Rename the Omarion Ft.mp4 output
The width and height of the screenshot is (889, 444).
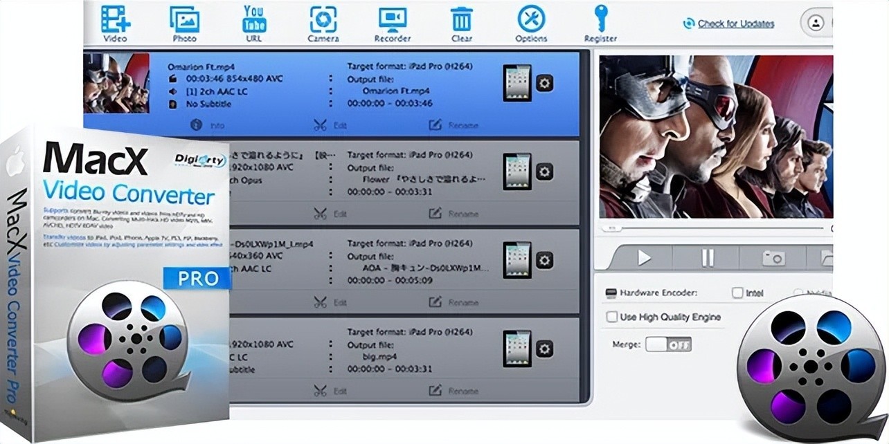pos(454,125)
